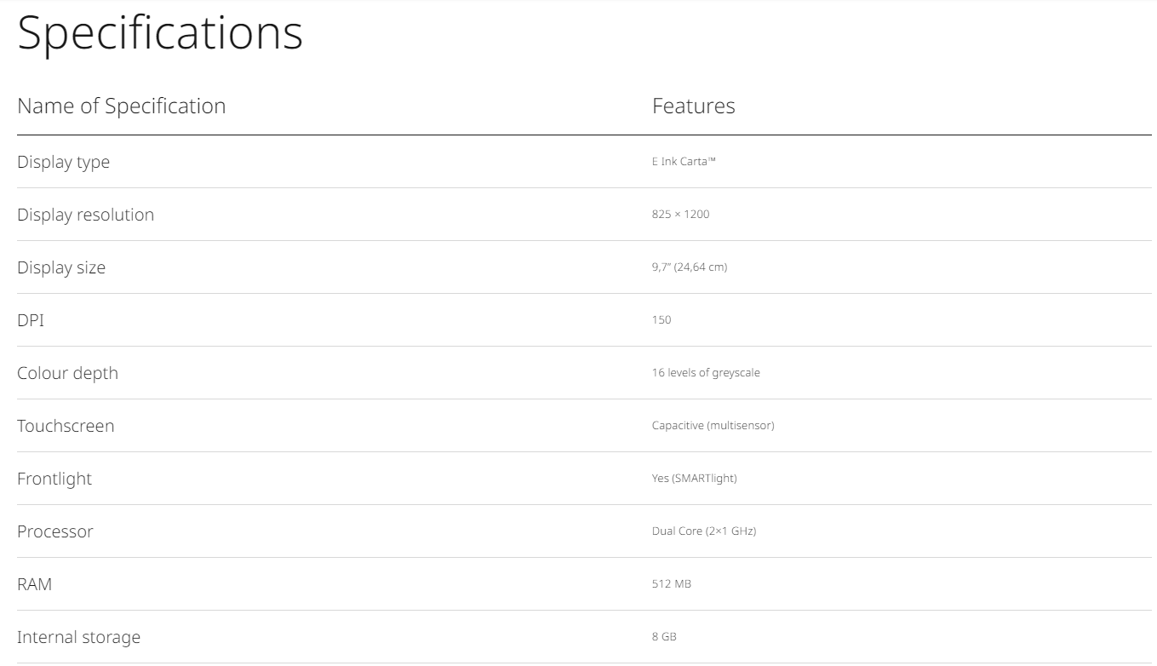Click the Display resolution label
Screen dimensions: 1157x666
click(x=85, y=215)
